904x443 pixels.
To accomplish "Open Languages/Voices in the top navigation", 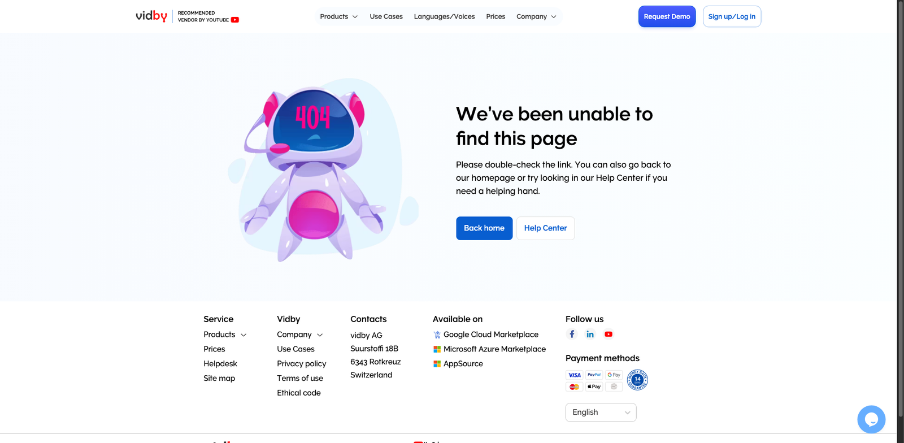I will pyautogui.click(x=444, y=16).
